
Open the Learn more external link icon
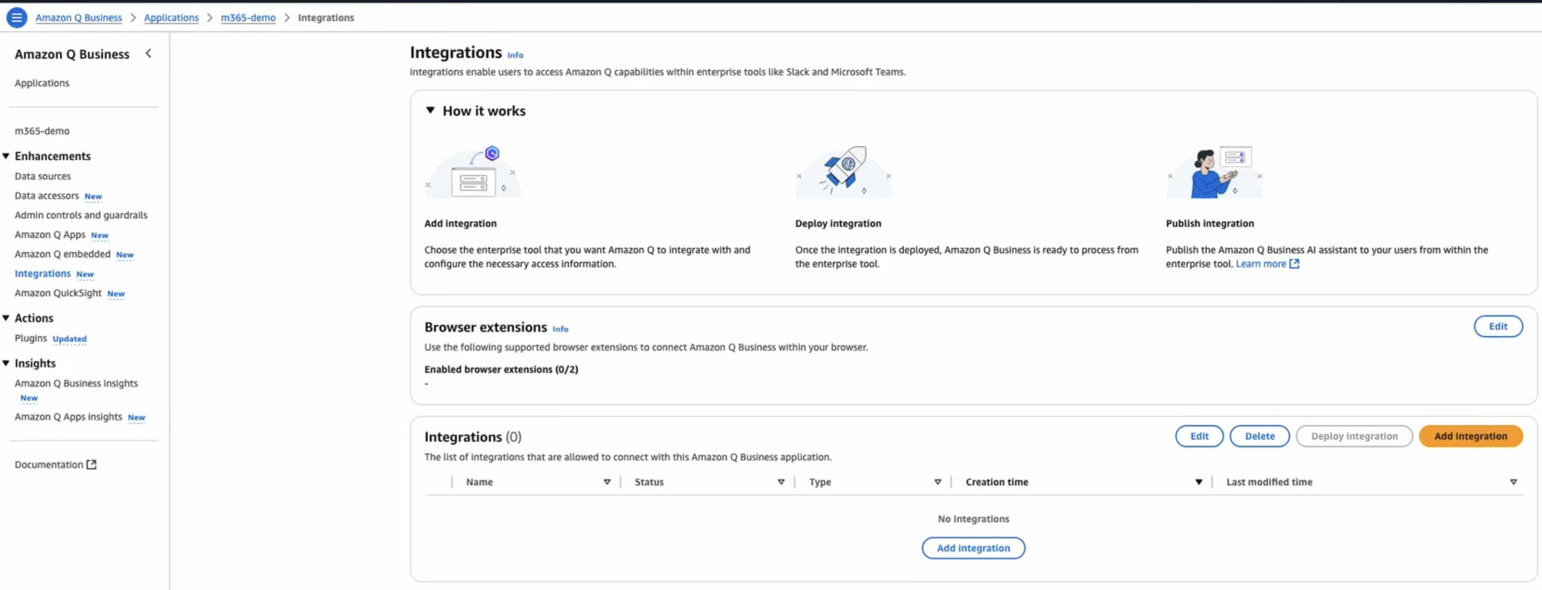(1294, 264)
